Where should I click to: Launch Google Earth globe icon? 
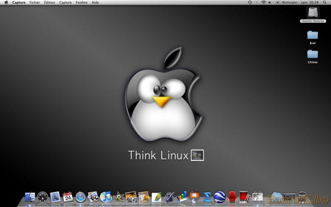[x=219, y=197]
